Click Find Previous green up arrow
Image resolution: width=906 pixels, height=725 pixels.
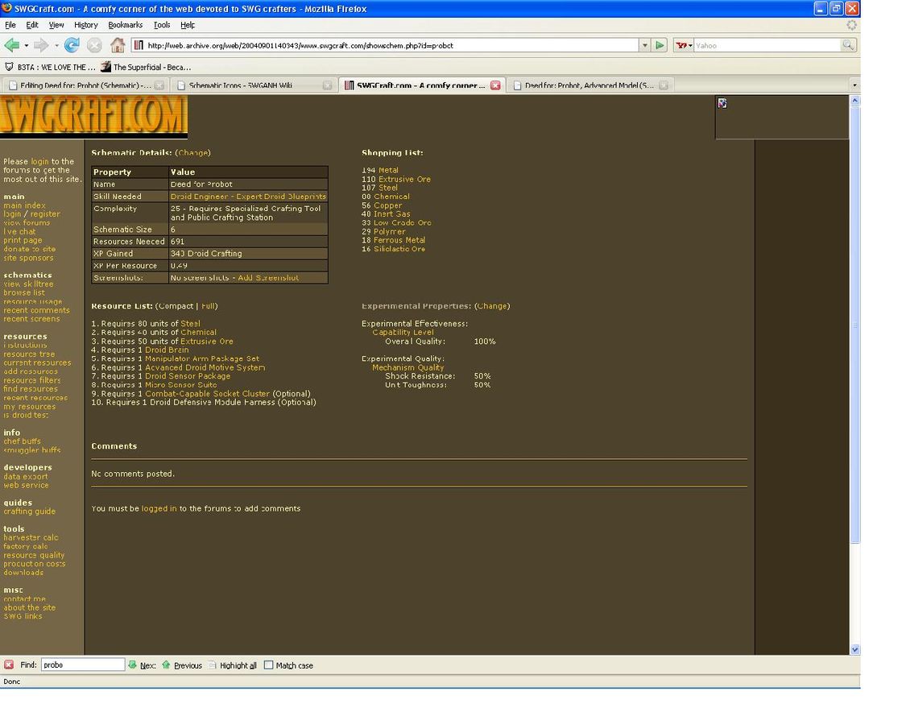(167, 665)
